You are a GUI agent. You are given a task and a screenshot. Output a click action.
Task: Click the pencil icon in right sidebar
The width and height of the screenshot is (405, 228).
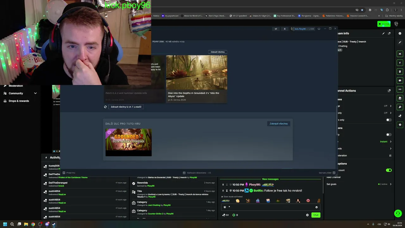pos(400,42)
